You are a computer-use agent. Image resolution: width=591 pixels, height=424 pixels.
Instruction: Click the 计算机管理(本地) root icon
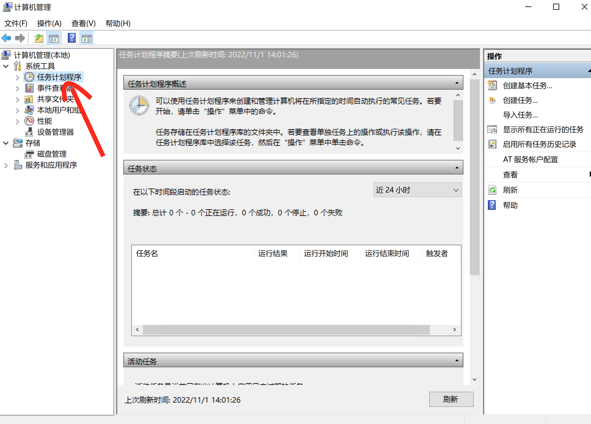pyautogui.click(x=6, y=55)
